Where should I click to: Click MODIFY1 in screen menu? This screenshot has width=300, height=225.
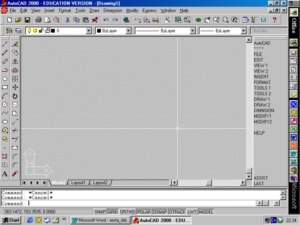pyautogui.click(x=262, y=116)
